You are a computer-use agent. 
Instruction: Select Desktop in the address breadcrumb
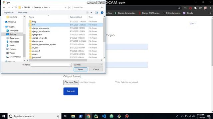[x=37, y=7]
